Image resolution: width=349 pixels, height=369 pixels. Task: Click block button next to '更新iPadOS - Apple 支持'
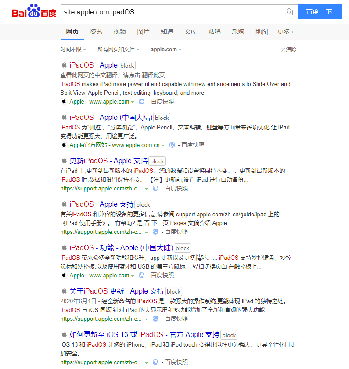pyautogui.click(x=157, y=161)
